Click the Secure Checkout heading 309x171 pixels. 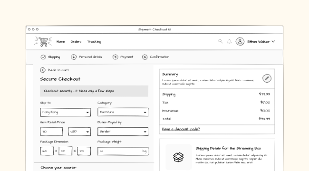[x=60, y=79]
